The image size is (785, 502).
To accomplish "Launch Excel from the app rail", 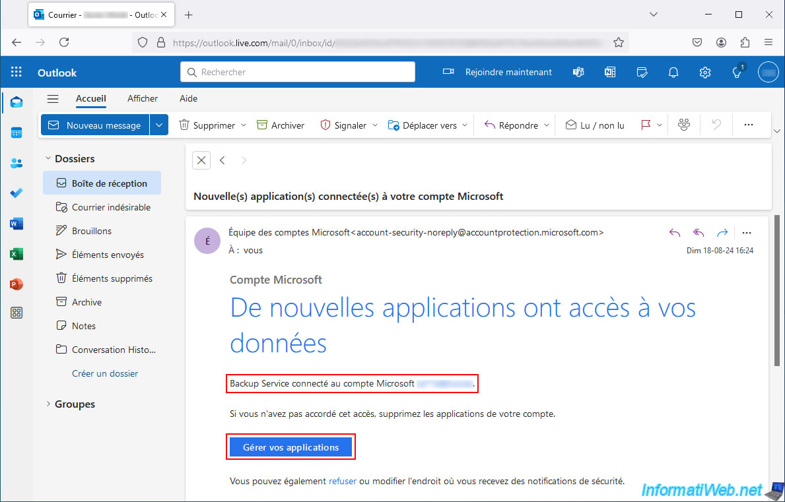I will click(17, 254).
